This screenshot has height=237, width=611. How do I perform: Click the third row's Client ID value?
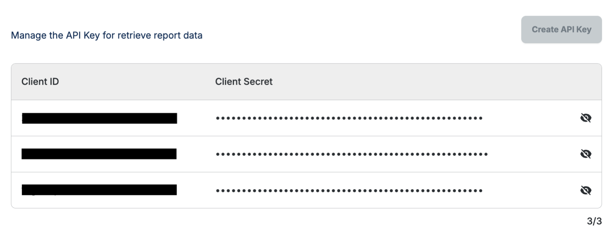click(x=100, y=190)
